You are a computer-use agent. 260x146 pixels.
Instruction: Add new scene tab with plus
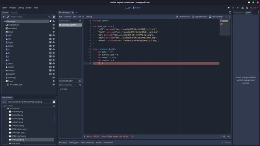77,13
